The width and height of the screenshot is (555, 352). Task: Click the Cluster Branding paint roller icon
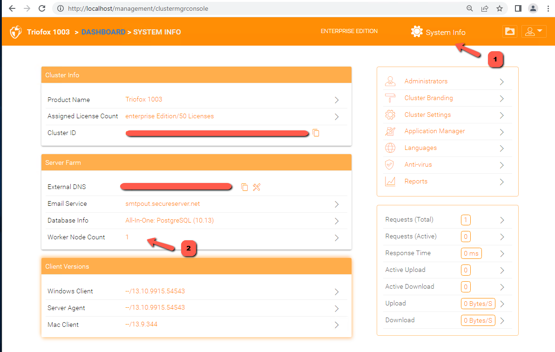coord(390,98)
